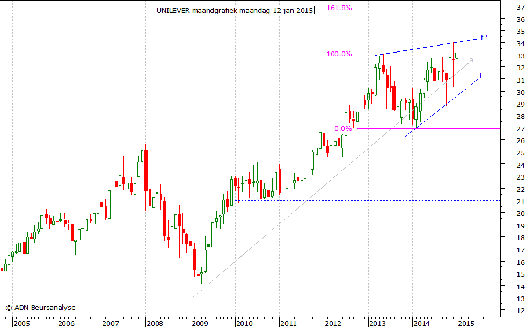Click the 2007 year label
The image size is (526, 327).
coord(111,323)
